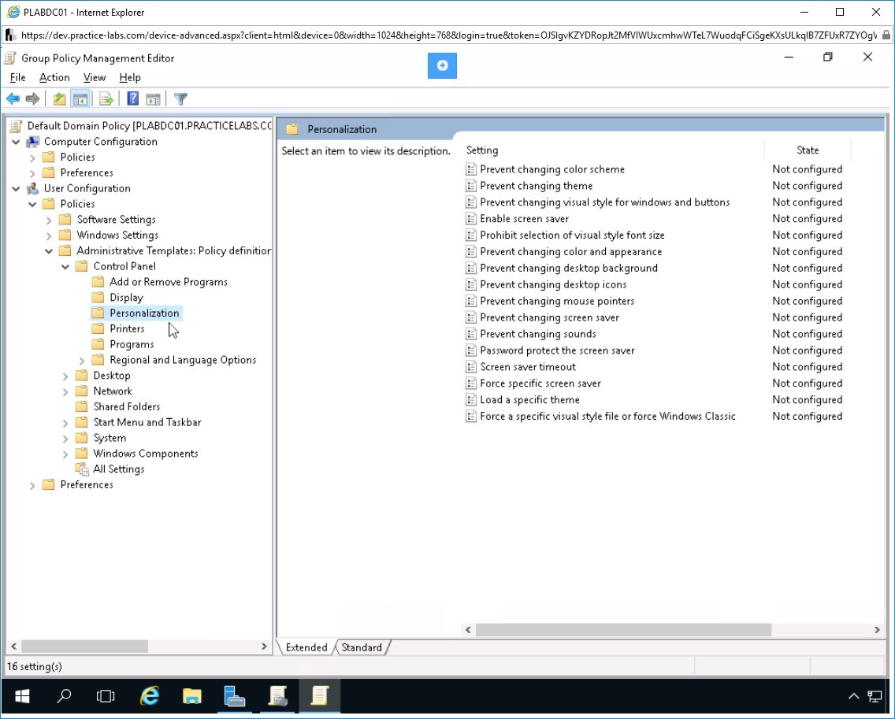Expand the Desktop node
This screenshot has width=895, height=719.
(65, 376)
